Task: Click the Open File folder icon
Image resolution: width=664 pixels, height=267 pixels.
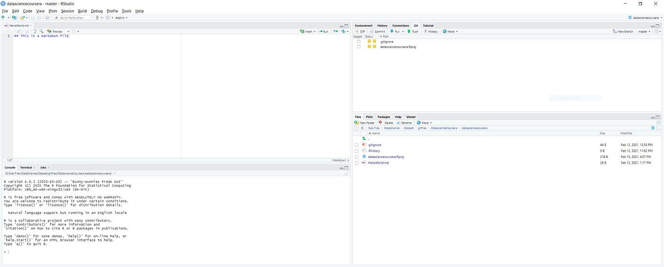Action: 22,18
